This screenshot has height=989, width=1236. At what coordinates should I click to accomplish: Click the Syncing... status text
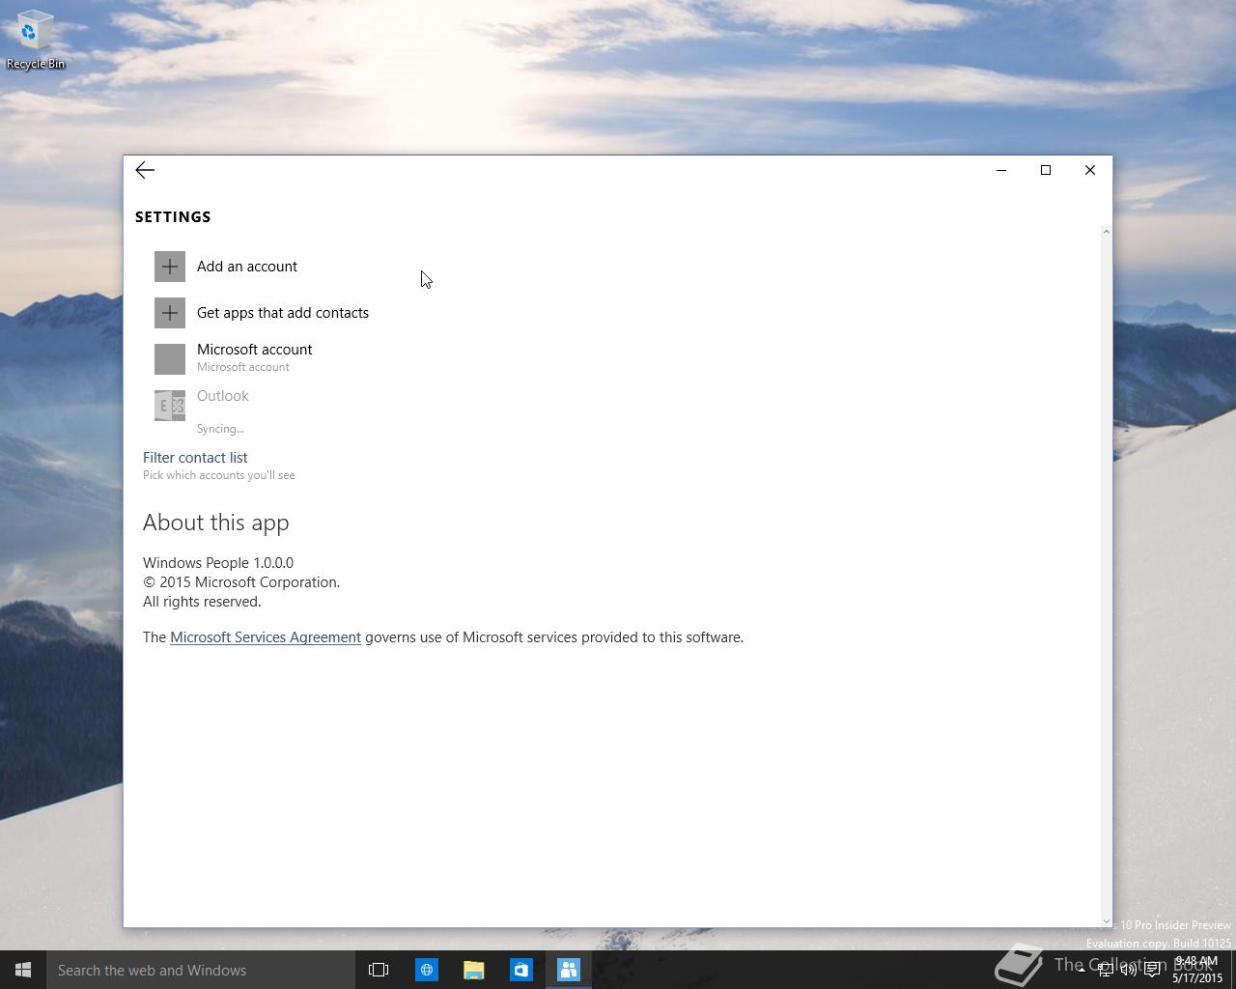(x=220, y=429)
